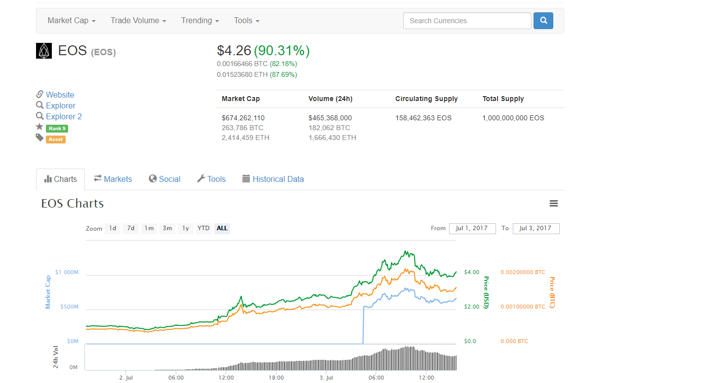Click the magnifier icon beside Explorer
The image size is (728, 383).
pyautogui.click(x=40, y=105)
